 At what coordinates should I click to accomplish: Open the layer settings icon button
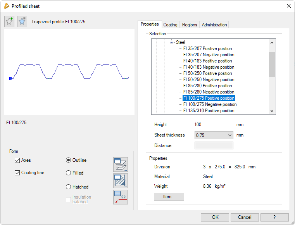point(121,164)
